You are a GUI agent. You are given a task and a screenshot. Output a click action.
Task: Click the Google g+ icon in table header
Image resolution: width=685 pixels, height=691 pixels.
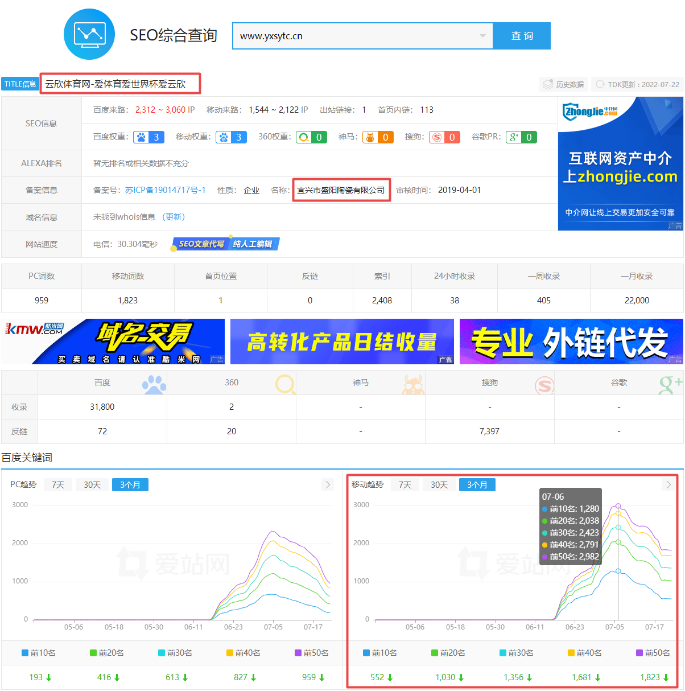pyautogui.click(x=671, y=385)
